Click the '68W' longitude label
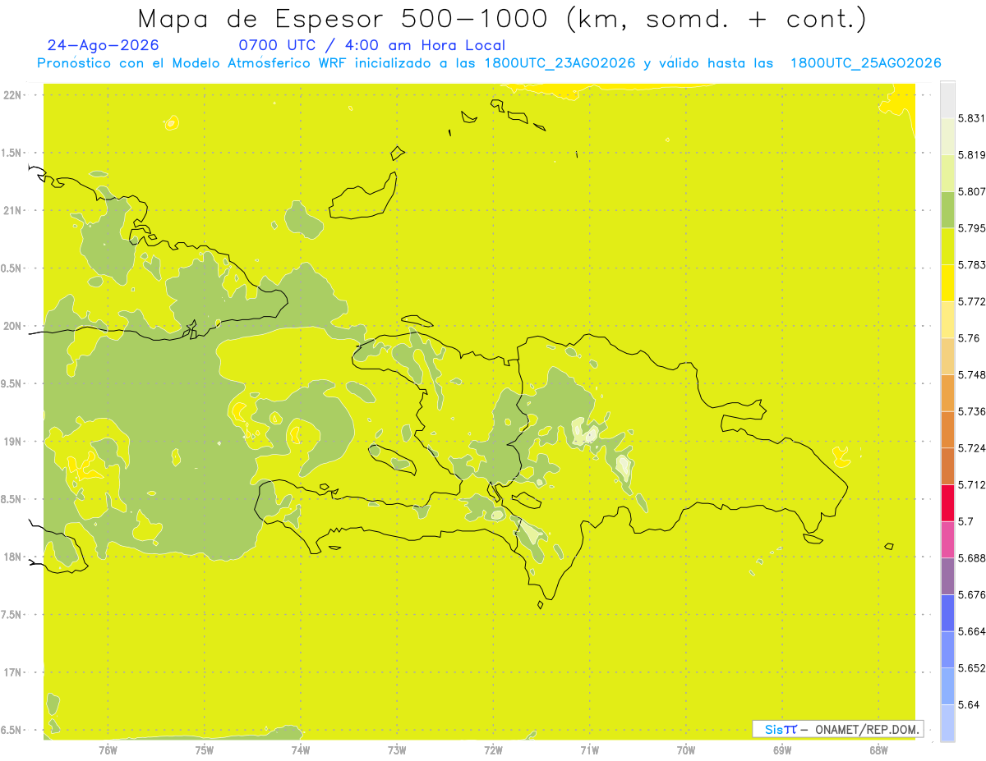Screen dimensions: 986x761 tap(878, 750)
